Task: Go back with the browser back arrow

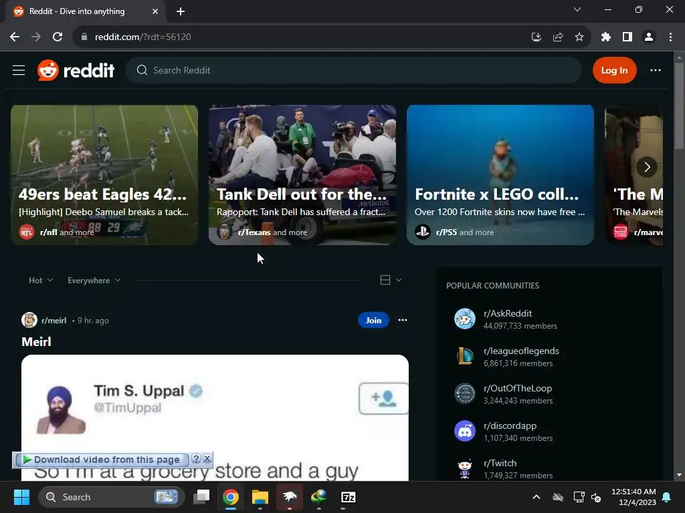Action: point(15,37)
